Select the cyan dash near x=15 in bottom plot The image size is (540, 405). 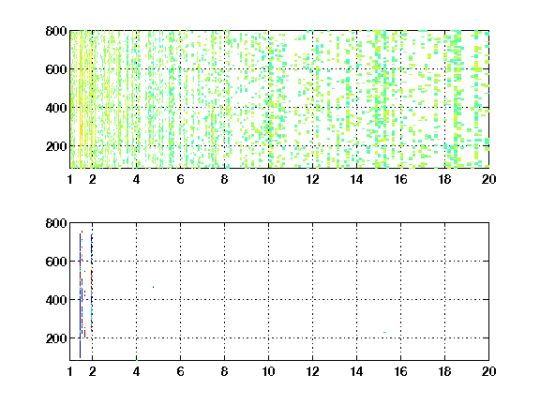point(384,332)
